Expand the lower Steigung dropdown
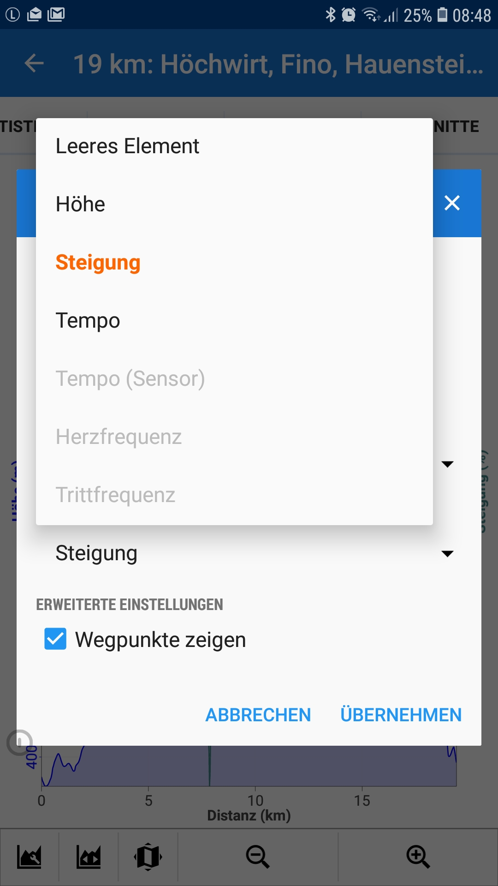The image size is (498, 886). coord(447,553)
